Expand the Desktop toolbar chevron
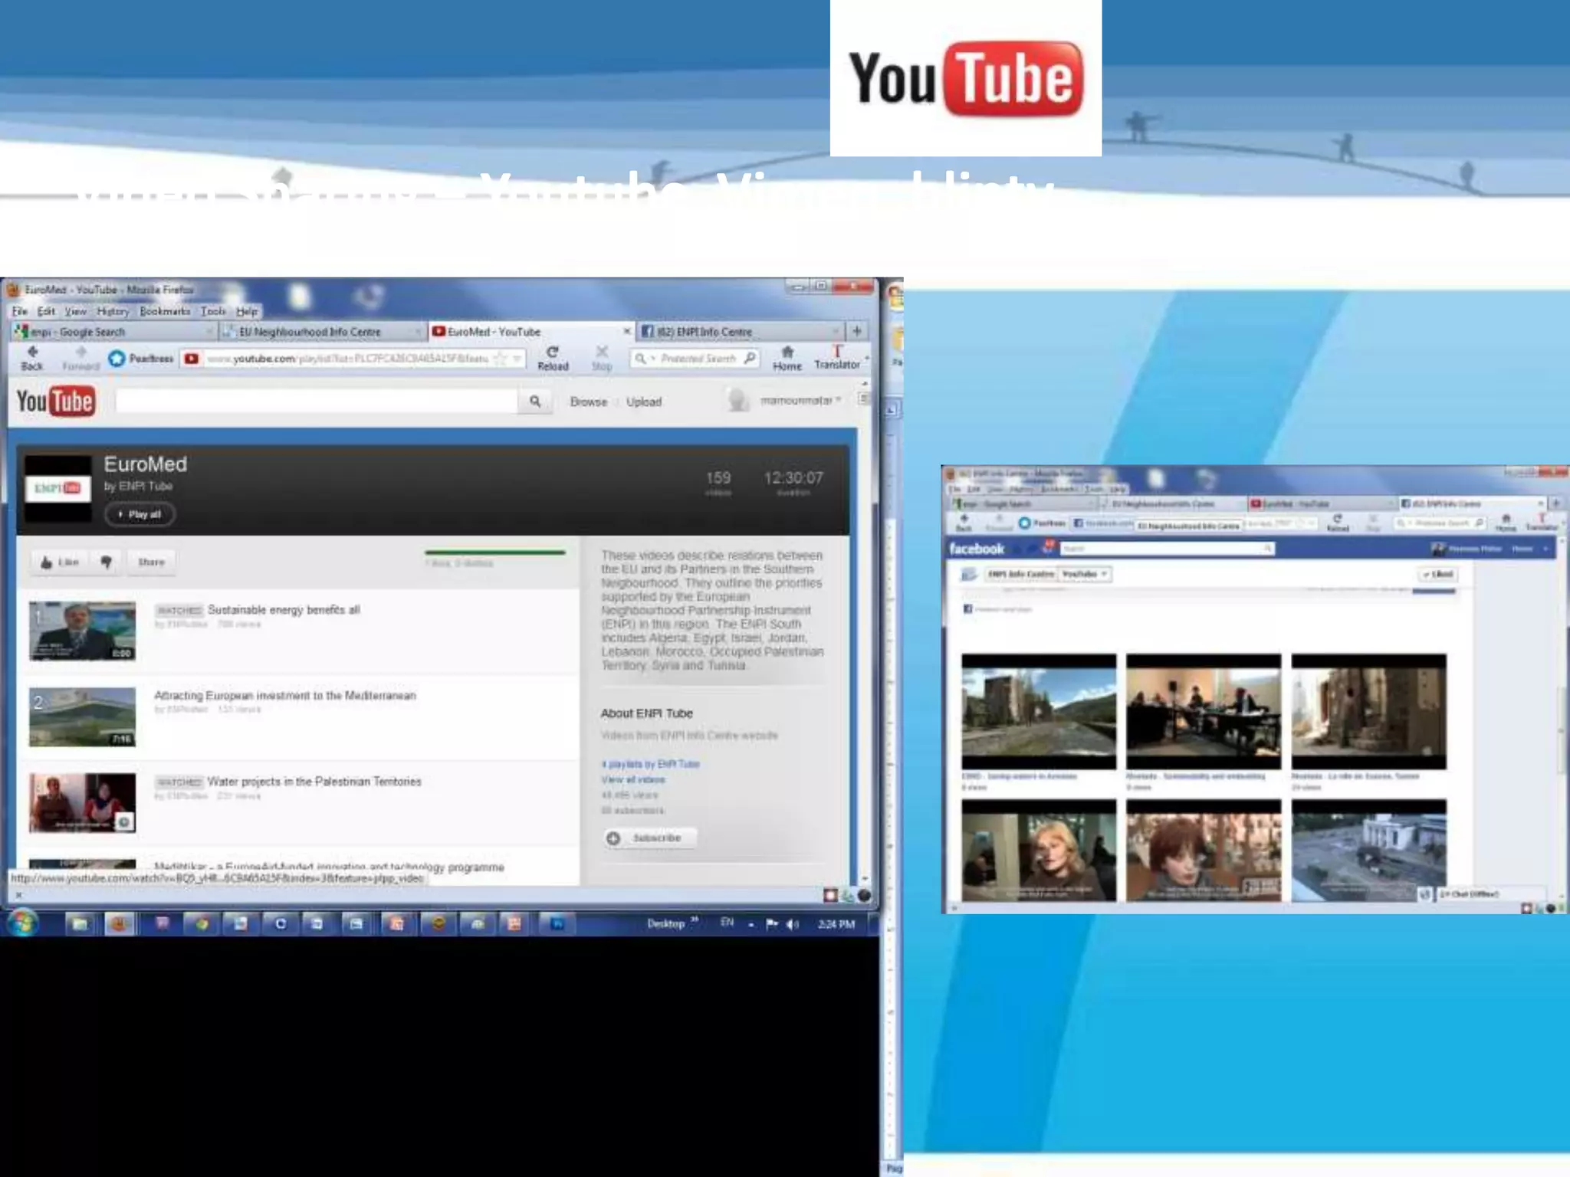The height and width of the screenshot is (1177, 1570). 695,921
